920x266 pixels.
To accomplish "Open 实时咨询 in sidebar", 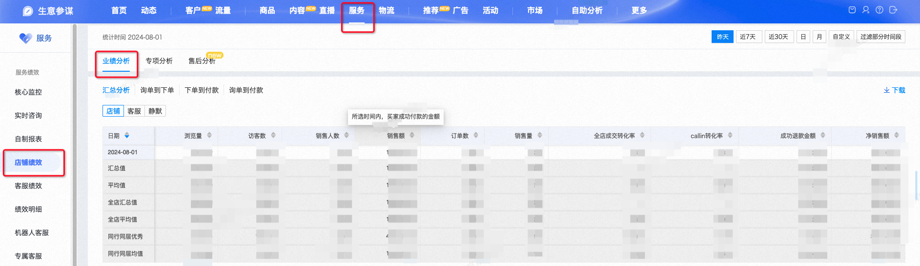I will pos(28,116).
